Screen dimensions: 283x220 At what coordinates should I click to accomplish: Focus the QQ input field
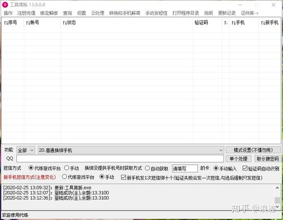[120, 159]
